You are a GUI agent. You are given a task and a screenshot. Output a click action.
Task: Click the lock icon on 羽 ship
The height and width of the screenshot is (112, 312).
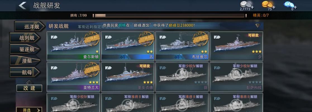182,74
